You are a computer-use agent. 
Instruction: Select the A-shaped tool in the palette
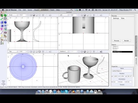5,39
